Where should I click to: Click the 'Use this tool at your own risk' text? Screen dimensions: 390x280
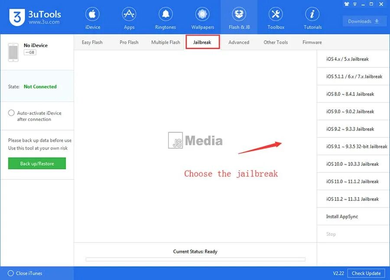click(x=38, y=148)
